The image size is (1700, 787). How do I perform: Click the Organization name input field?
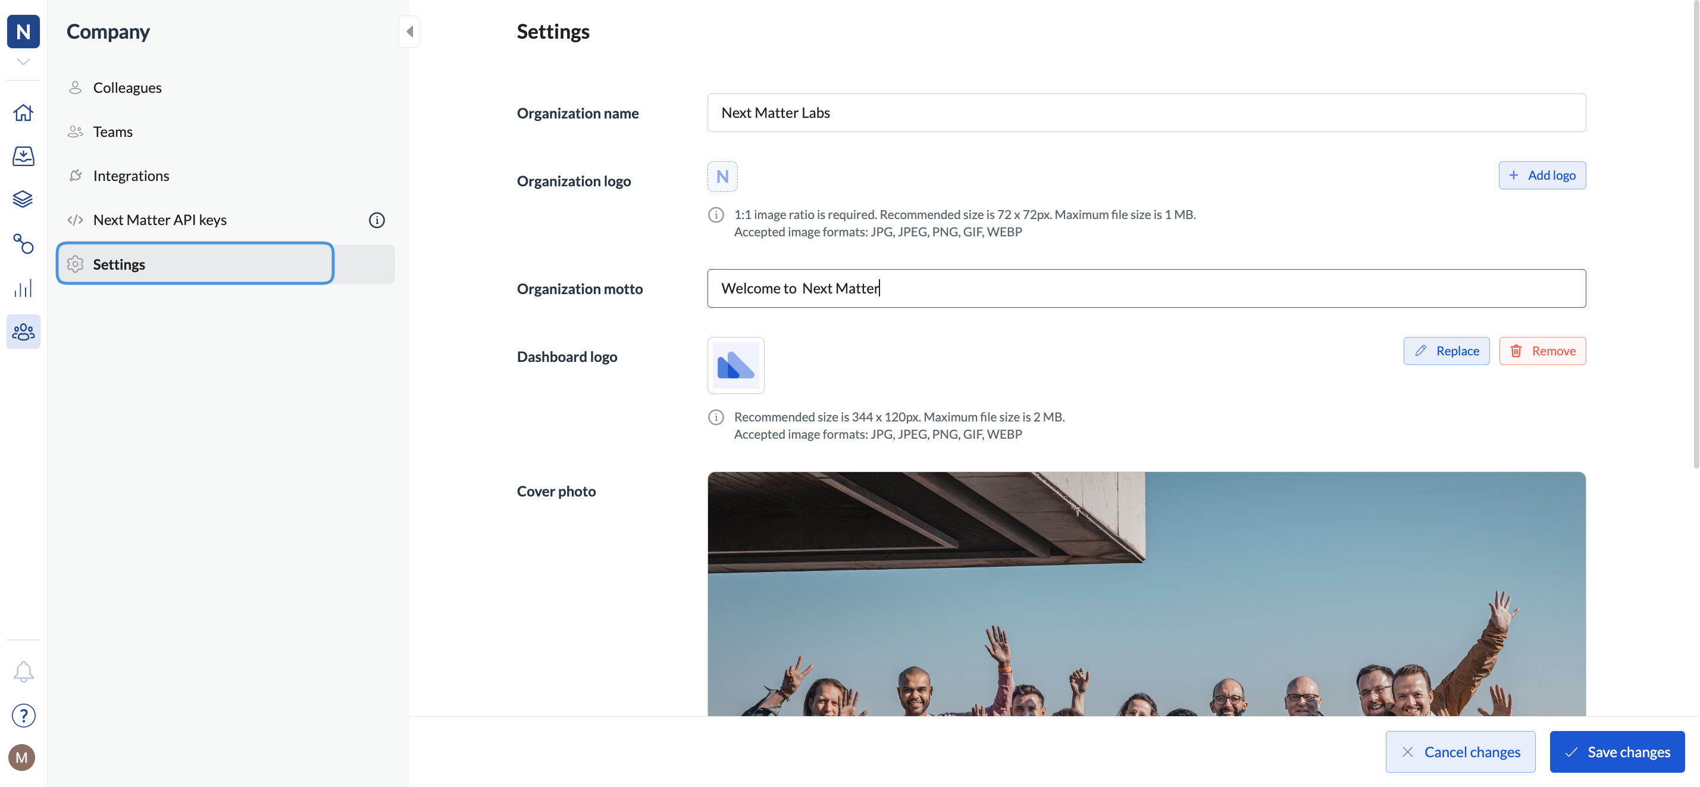point(1146,113)
